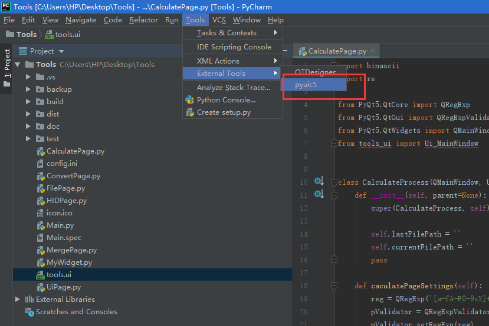The image size is (489, 326).
Task: Click tools.ui breadcrumb Qt icon
Action: pyautogui.click(x=49, y=35)
